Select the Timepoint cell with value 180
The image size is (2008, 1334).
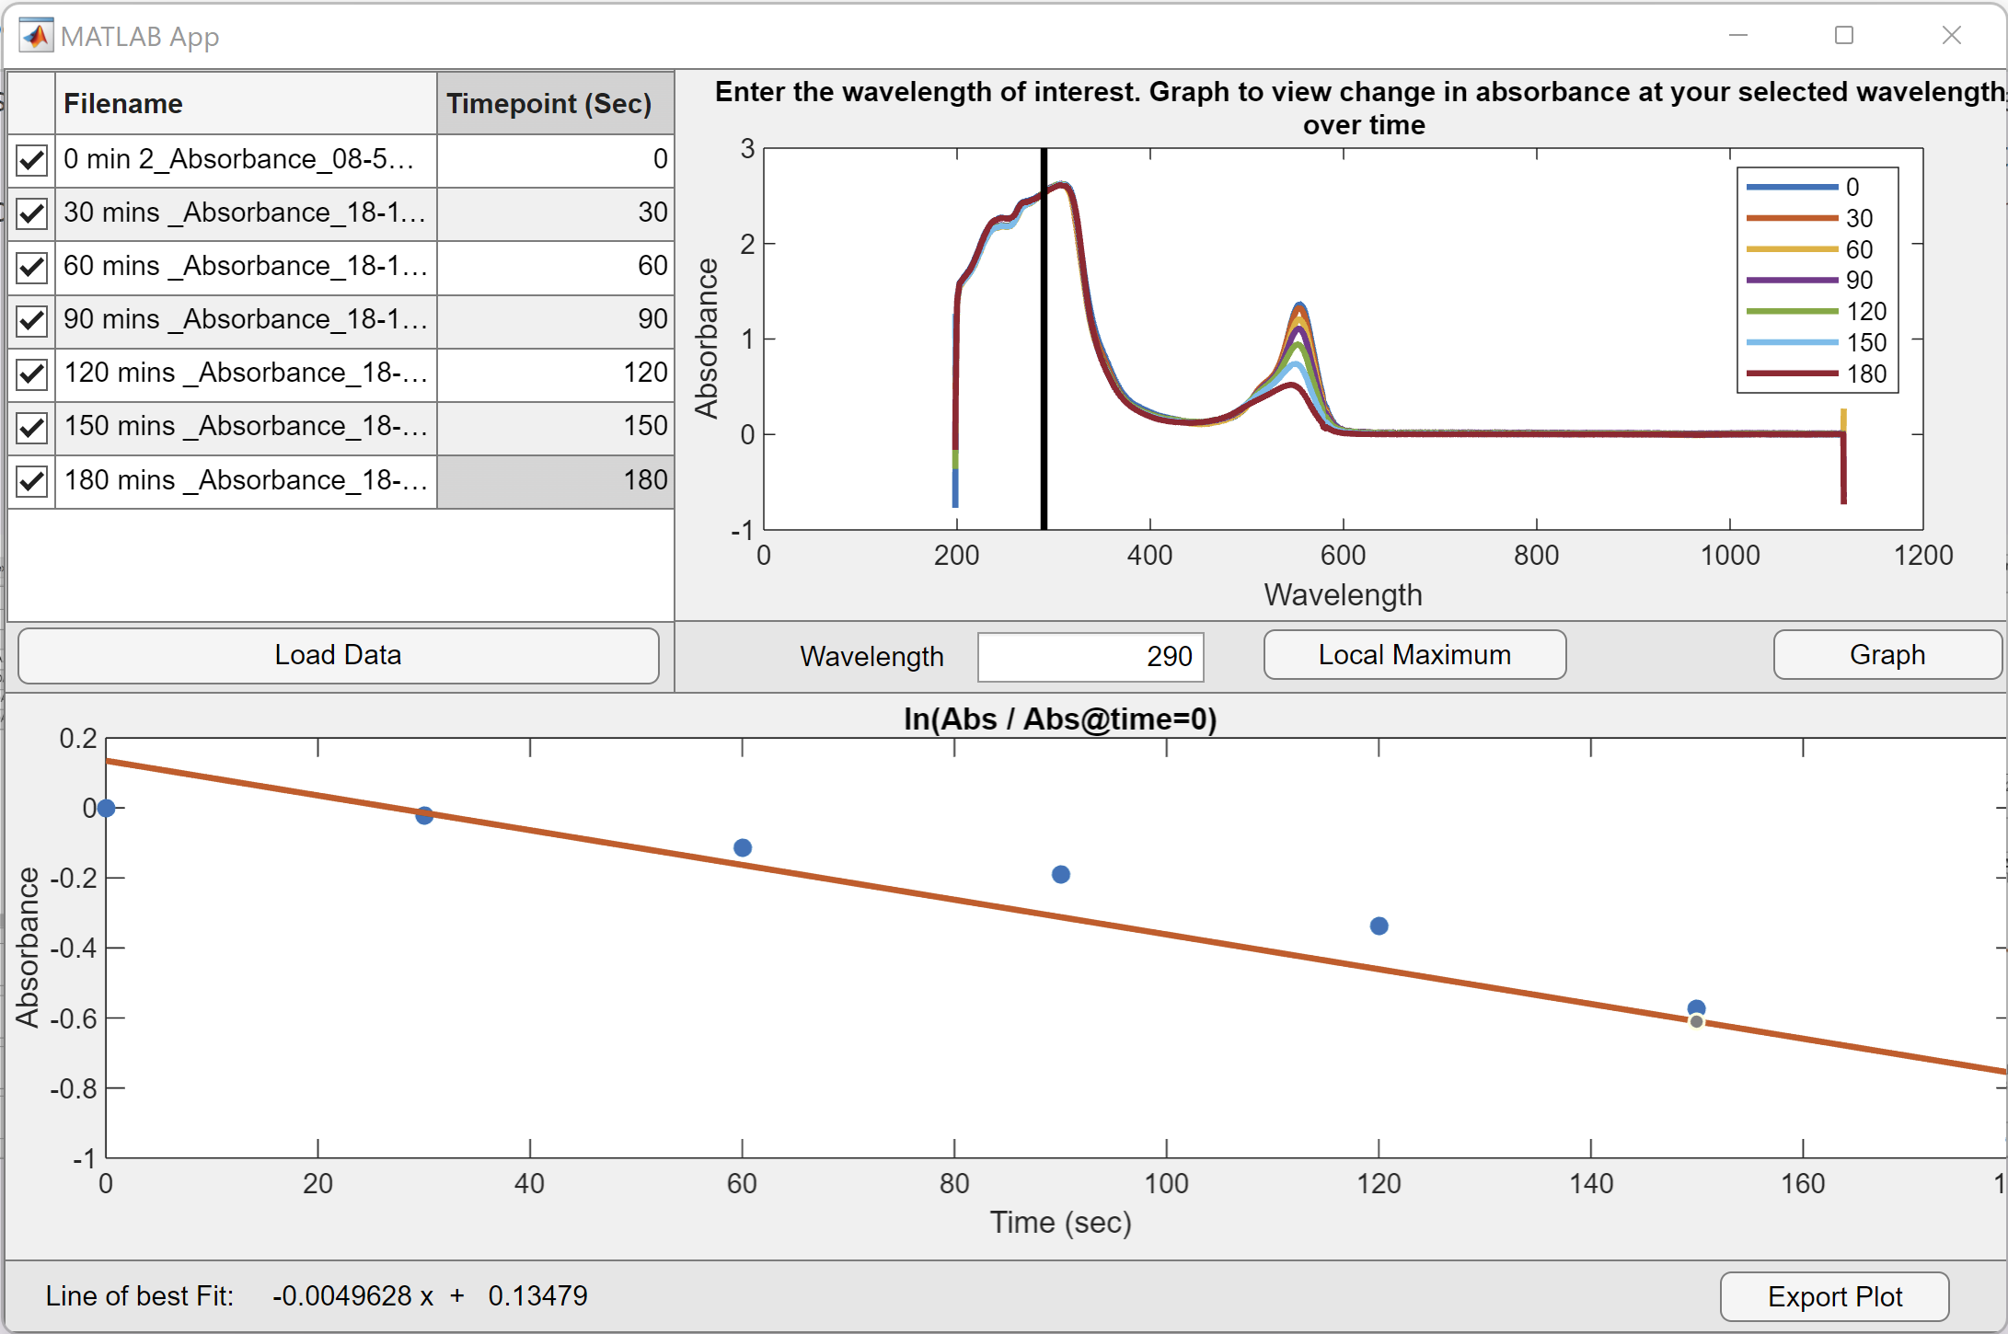[x=555, y=480]
